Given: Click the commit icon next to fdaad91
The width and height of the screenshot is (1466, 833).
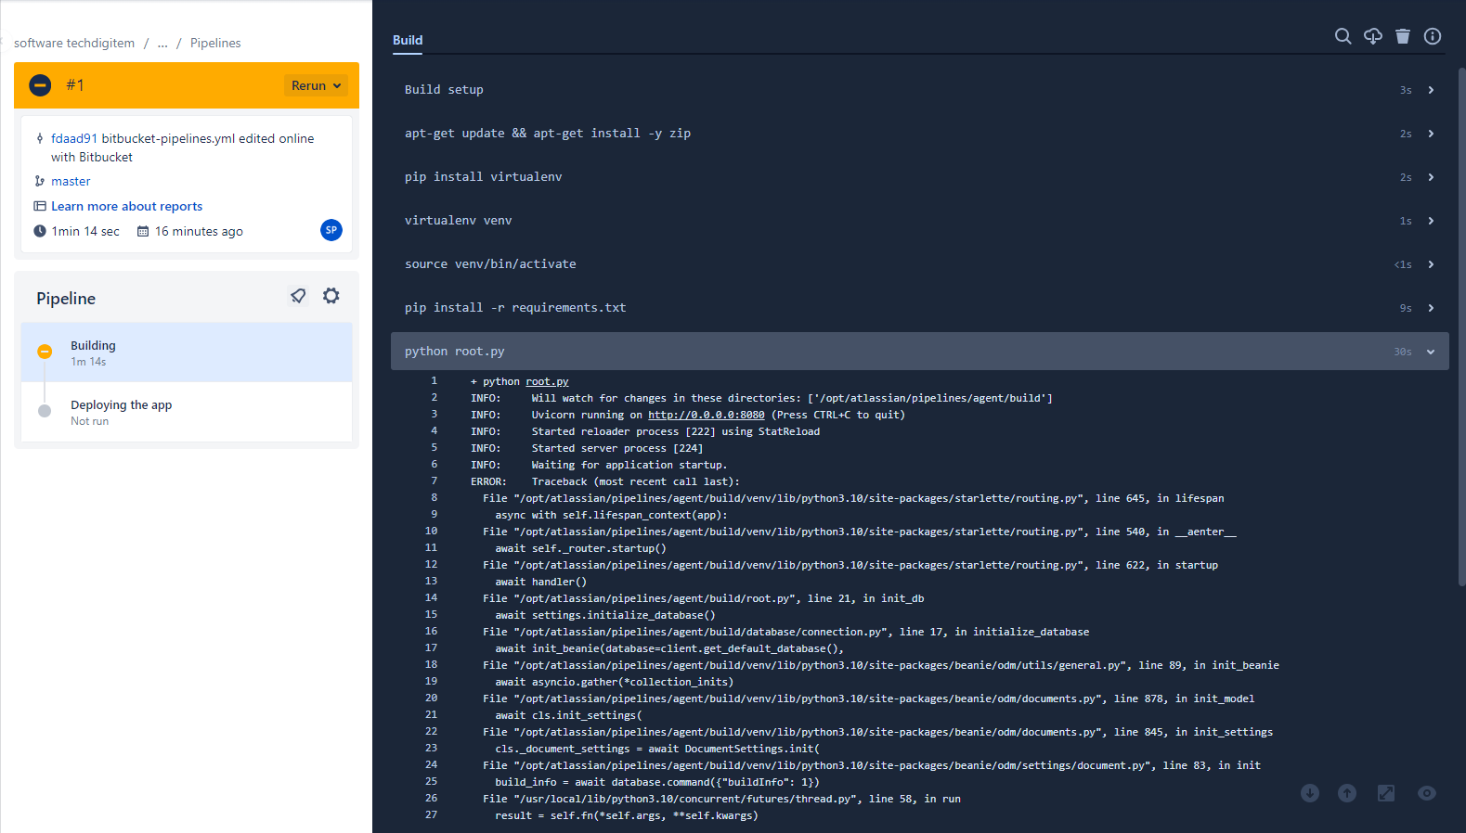Looking at the screenshot, I should pos(40,138).
